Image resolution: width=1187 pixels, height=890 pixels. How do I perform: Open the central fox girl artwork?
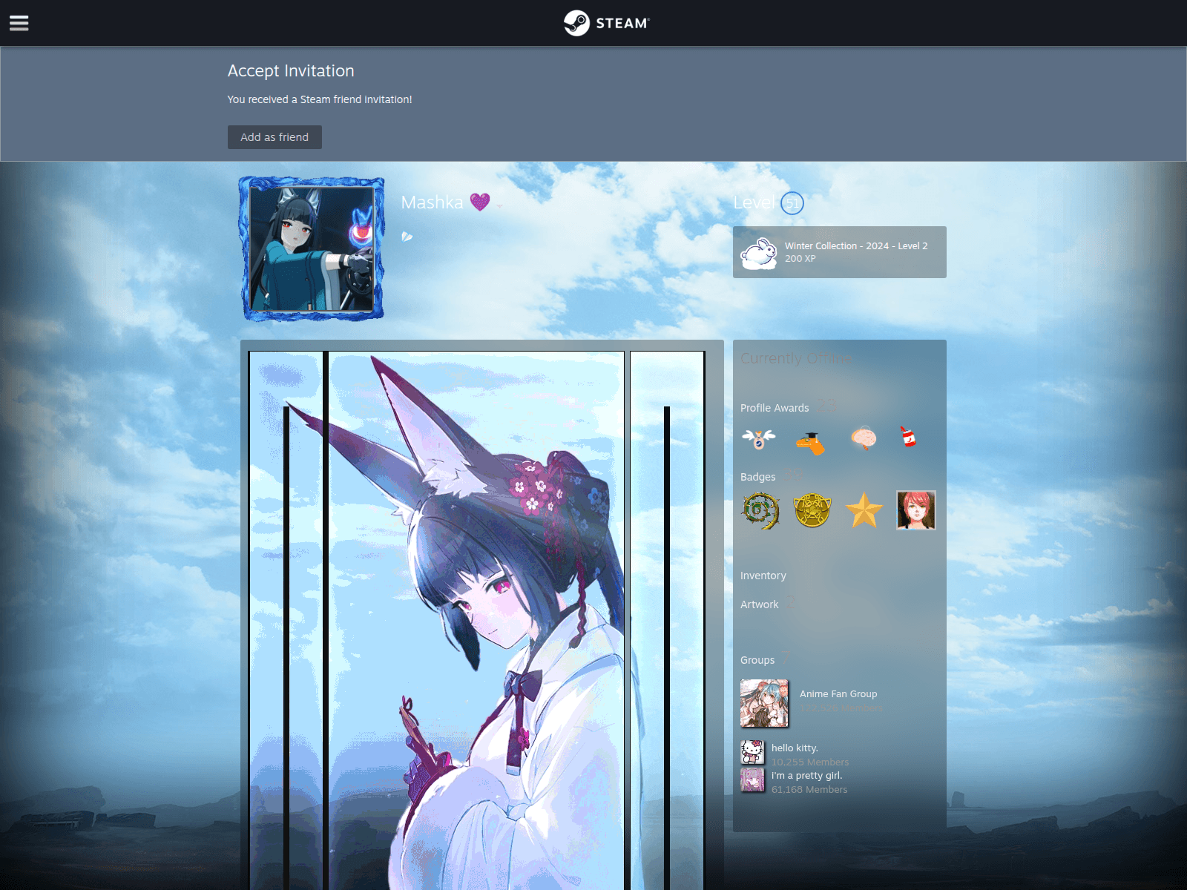[x=476, y=621]
